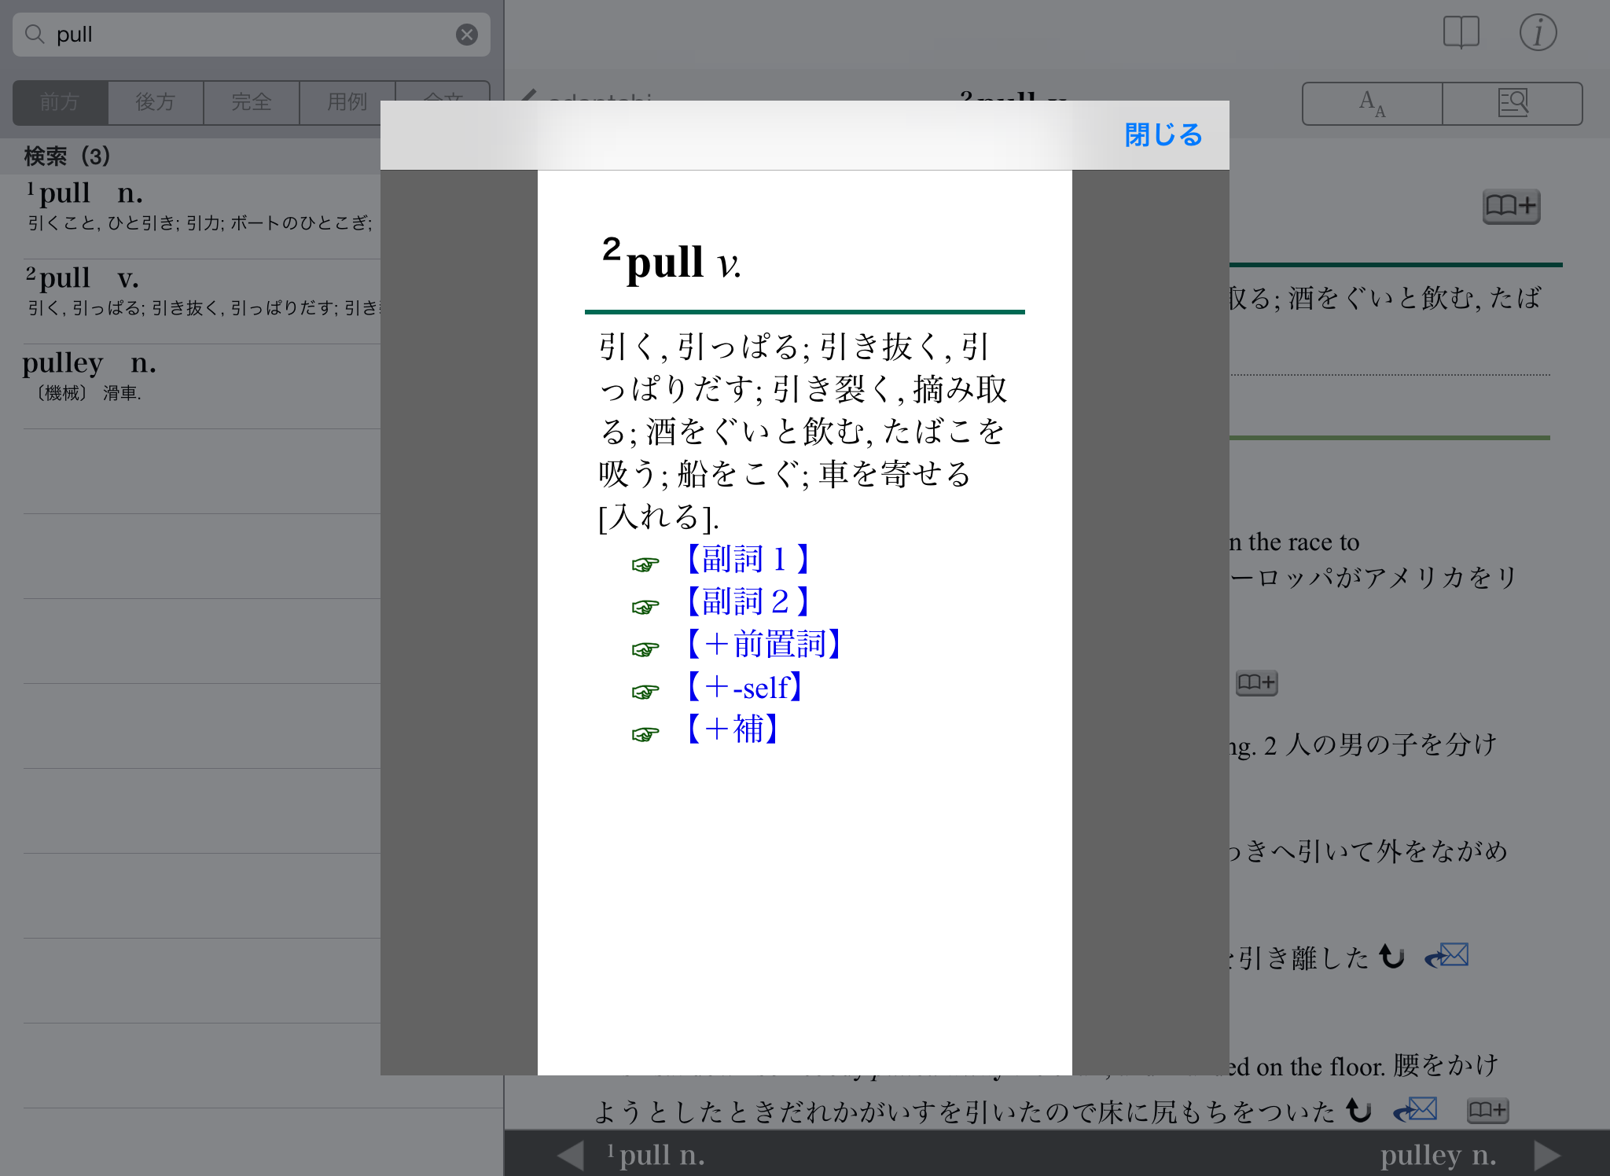Close the popup with 閉じる button
This screenshot has width=1610, height=1176.
point(1163,135)
